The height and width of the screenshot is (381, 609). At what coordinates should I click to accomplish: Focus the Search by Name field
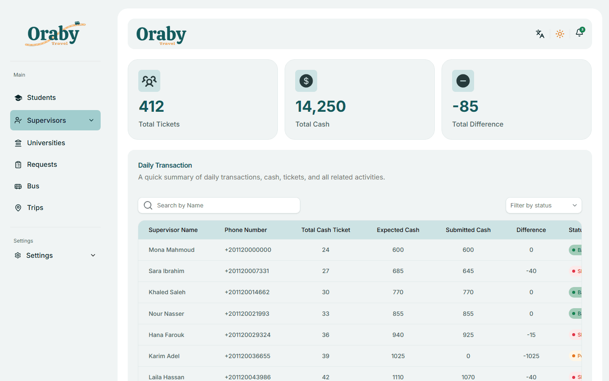click(x=219, y=205)
